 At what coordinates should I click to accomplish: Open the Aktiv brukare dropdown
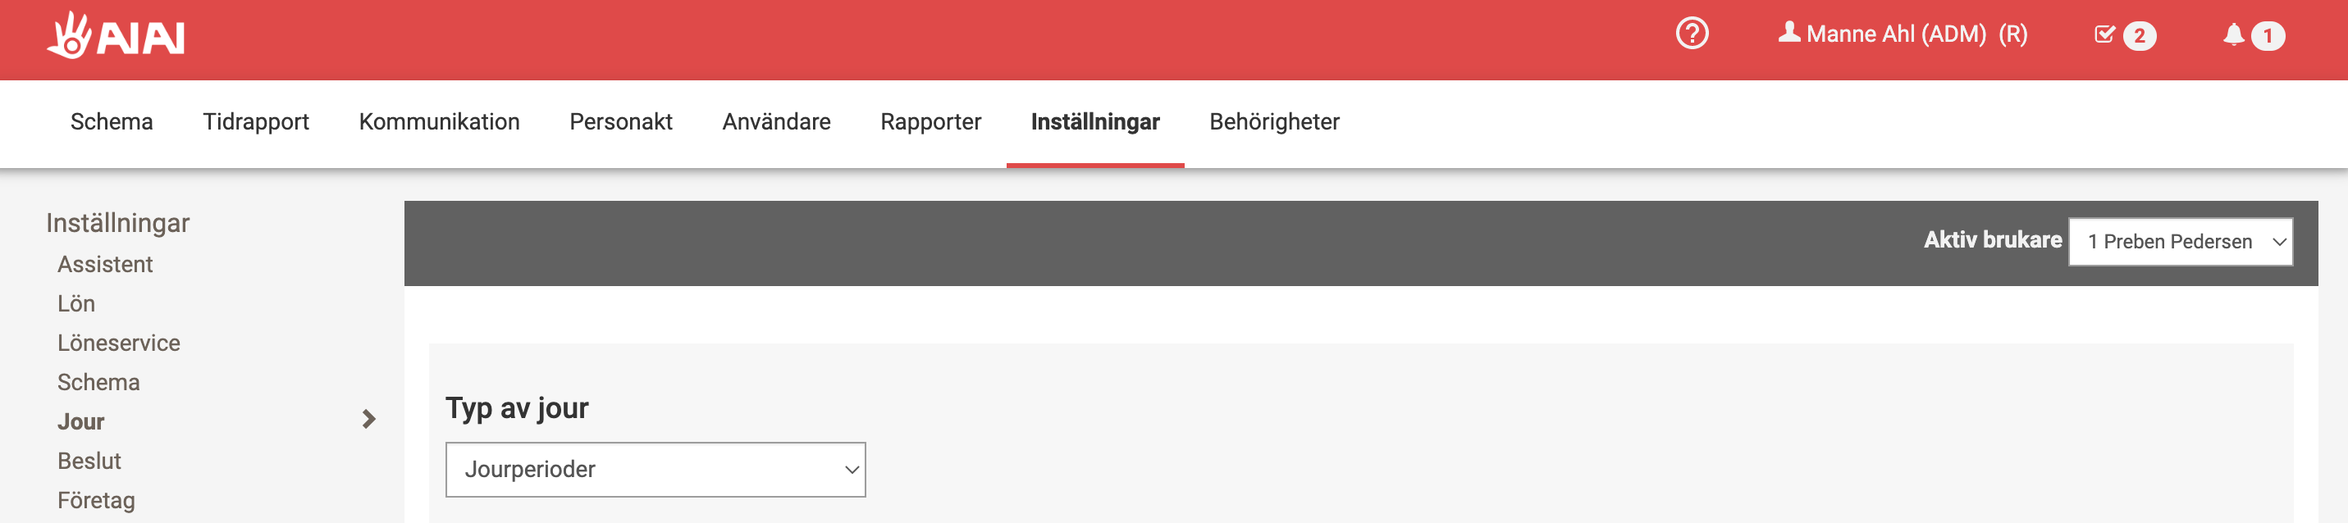(2181, 242)
